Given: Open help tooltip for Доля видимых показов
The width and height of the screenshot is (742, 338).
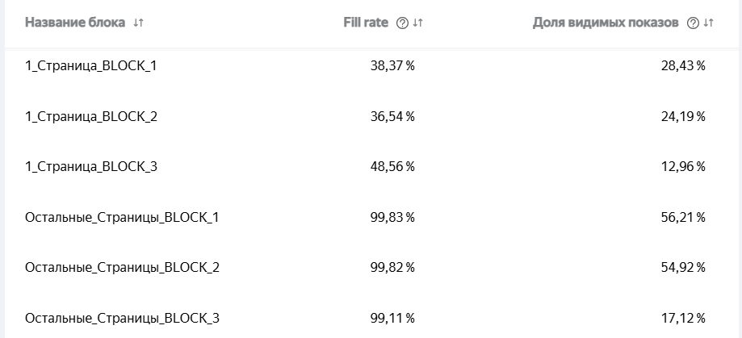Looking at the screenshot, I should 692,23.
